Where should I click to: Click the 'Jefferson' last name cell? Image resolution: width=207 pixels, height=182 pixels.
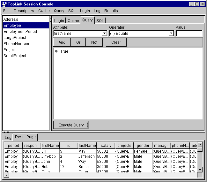tap(87, 156)
